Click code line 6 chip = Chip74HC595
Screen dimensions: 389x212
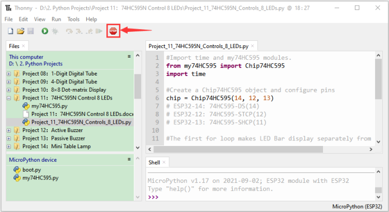[220, 98]
